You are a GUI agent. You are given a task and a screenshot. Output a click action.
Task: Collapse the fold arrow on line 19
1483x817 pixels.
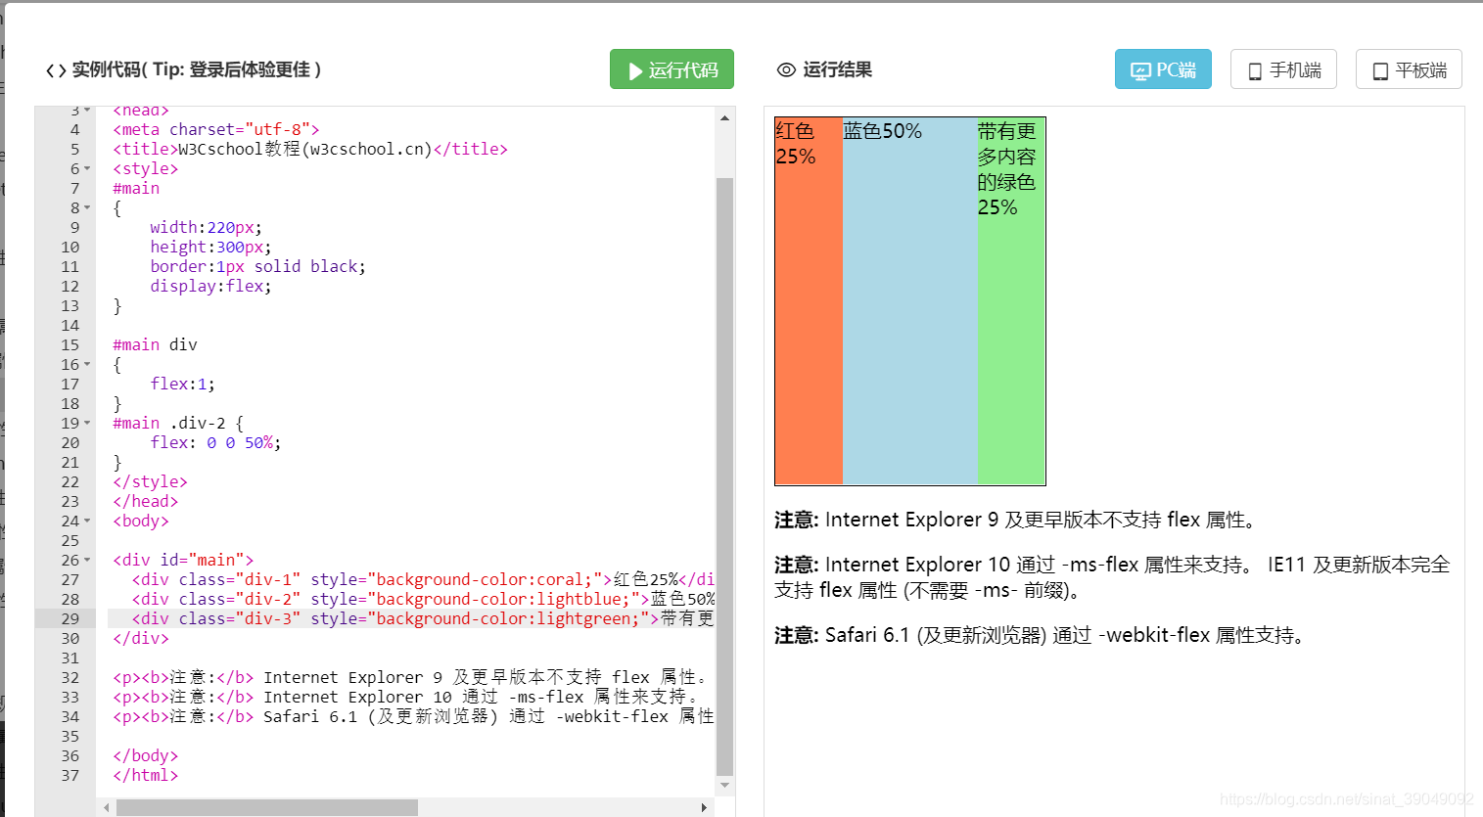[87, 423]
